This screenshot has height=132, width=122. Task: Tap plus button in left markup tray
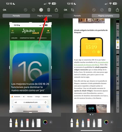(51, 122)
